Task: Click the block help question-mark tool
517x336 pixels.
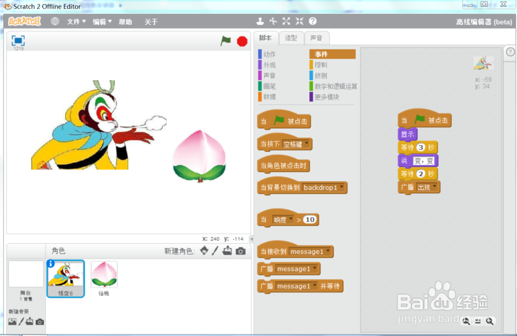Action: tap(313, 21)
